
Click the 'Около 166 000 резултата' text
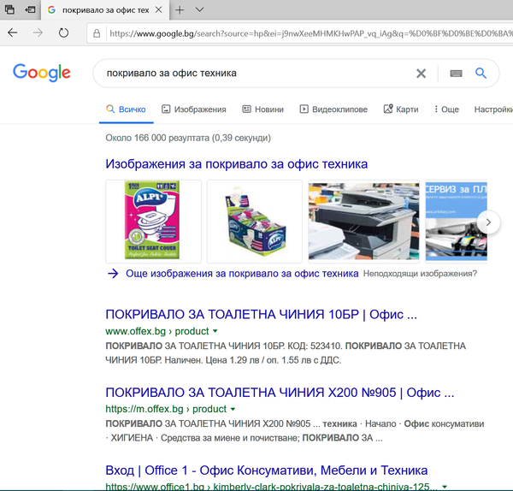click(x=188, y=138)
